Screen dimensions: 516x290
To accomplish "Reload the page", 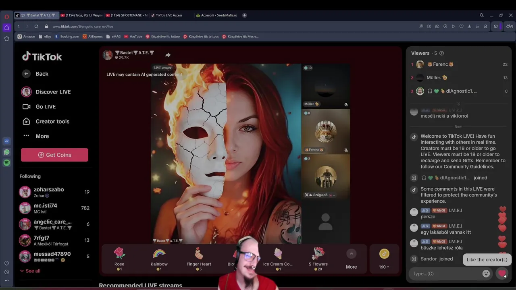I will 36,26.
